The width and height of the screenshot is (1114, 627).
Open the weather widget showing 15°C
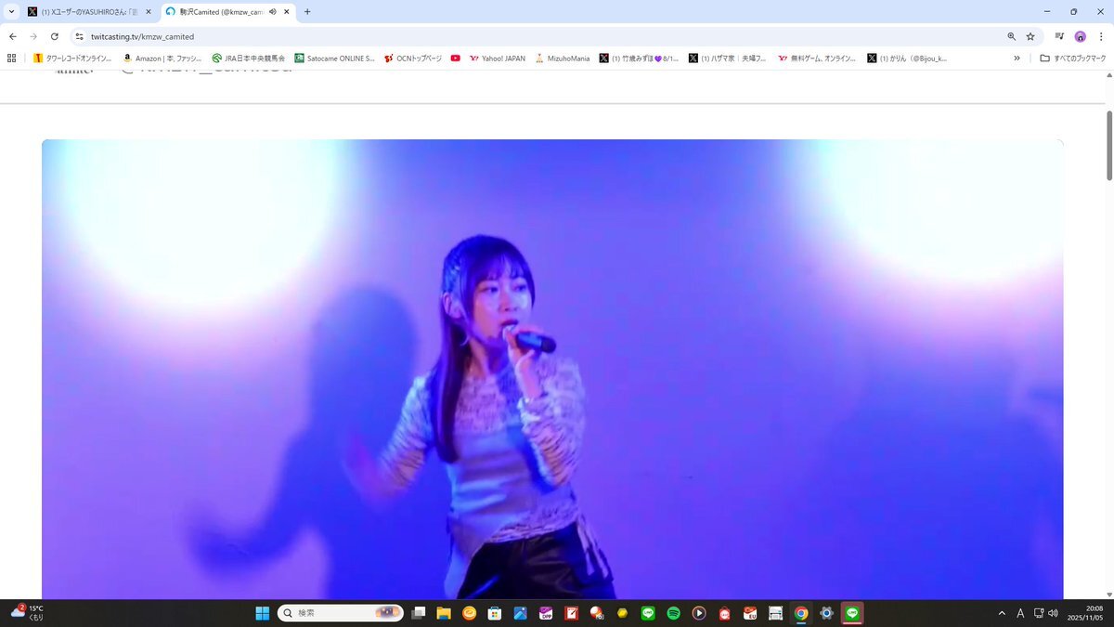pos(28,612)
